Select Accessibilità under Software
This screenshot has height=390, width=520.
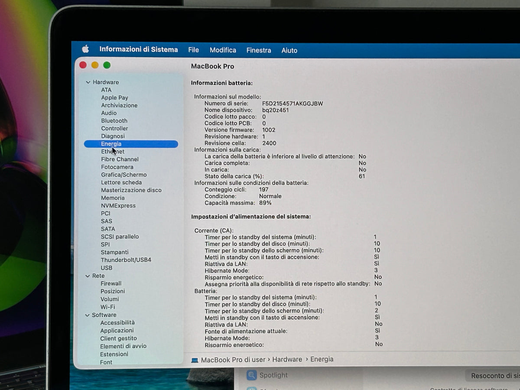click(x=117, y=323)
